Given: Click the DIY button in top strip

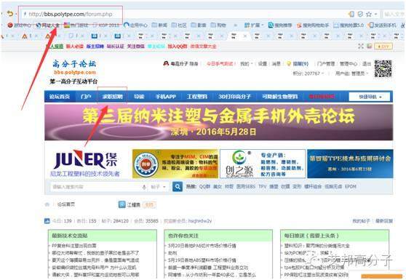Looking at the screenshot, I should [x=383, y=47].
